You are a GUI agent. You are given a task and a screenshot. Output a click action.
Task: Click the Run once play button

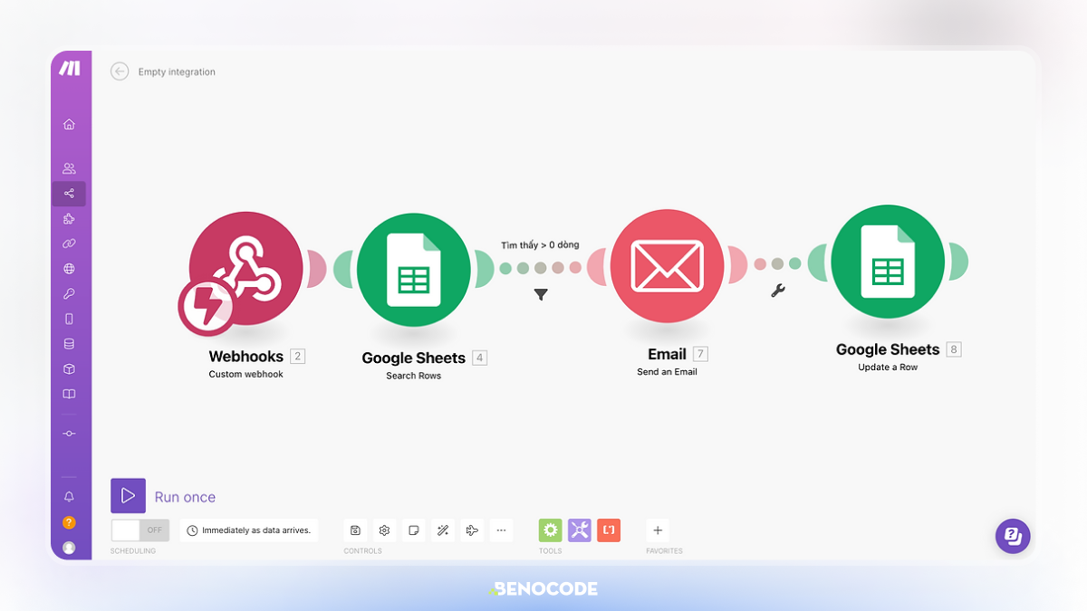click(128, 496)
